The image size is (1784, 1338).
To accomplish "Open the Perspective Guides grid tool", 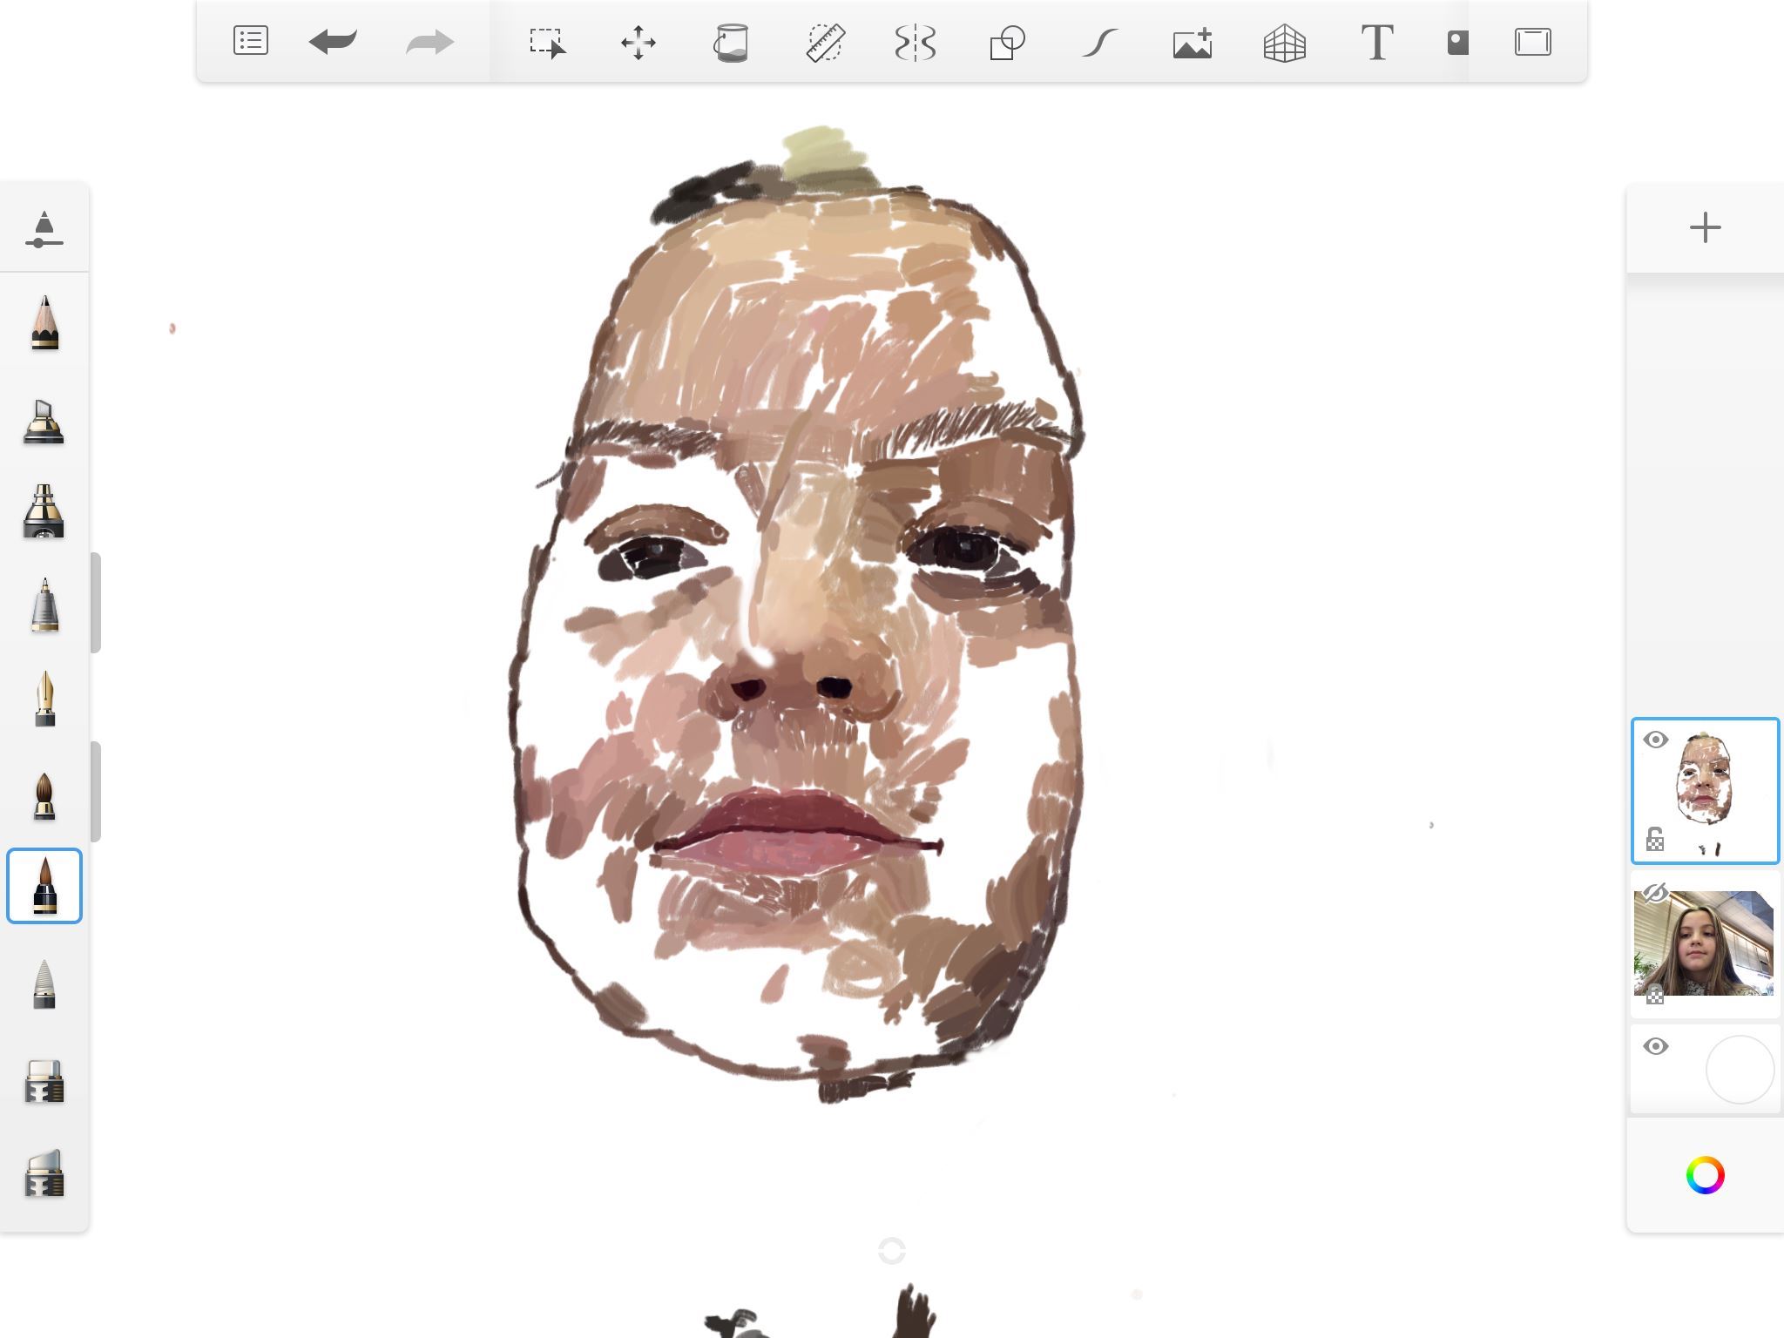I will pos(1284,42).
